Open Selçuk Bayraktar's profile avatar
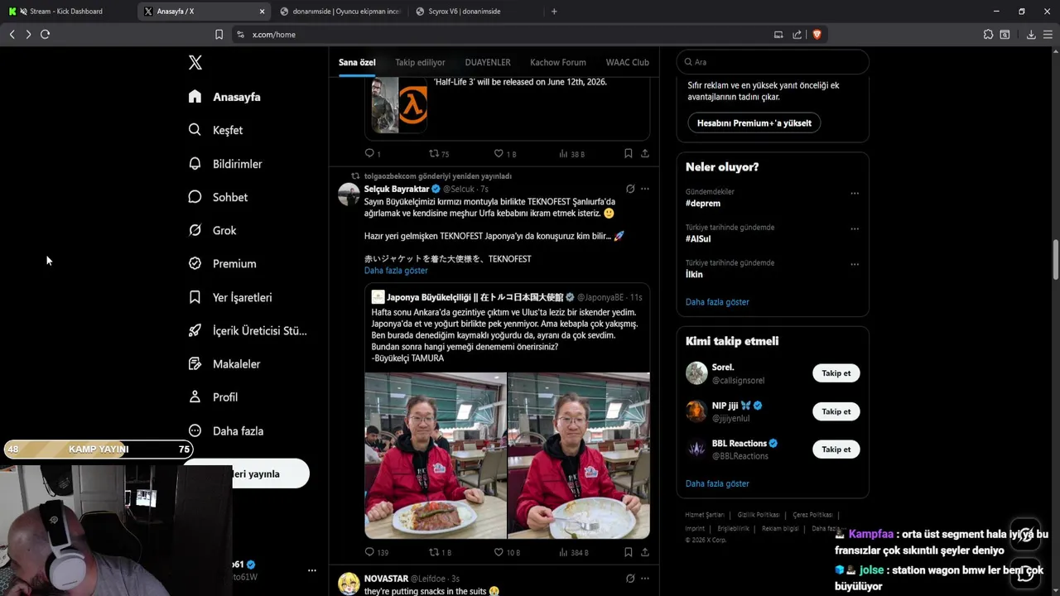 [x=349, y=195]
